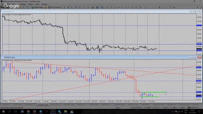The width and height of the screenshot is (203, 114).
Task: Select the Equidistant Channel tool
Action: (x=160, y=7)
